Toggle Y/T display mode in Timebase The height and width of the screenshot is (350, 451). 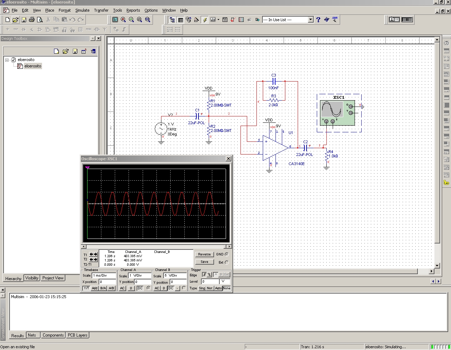87,288
